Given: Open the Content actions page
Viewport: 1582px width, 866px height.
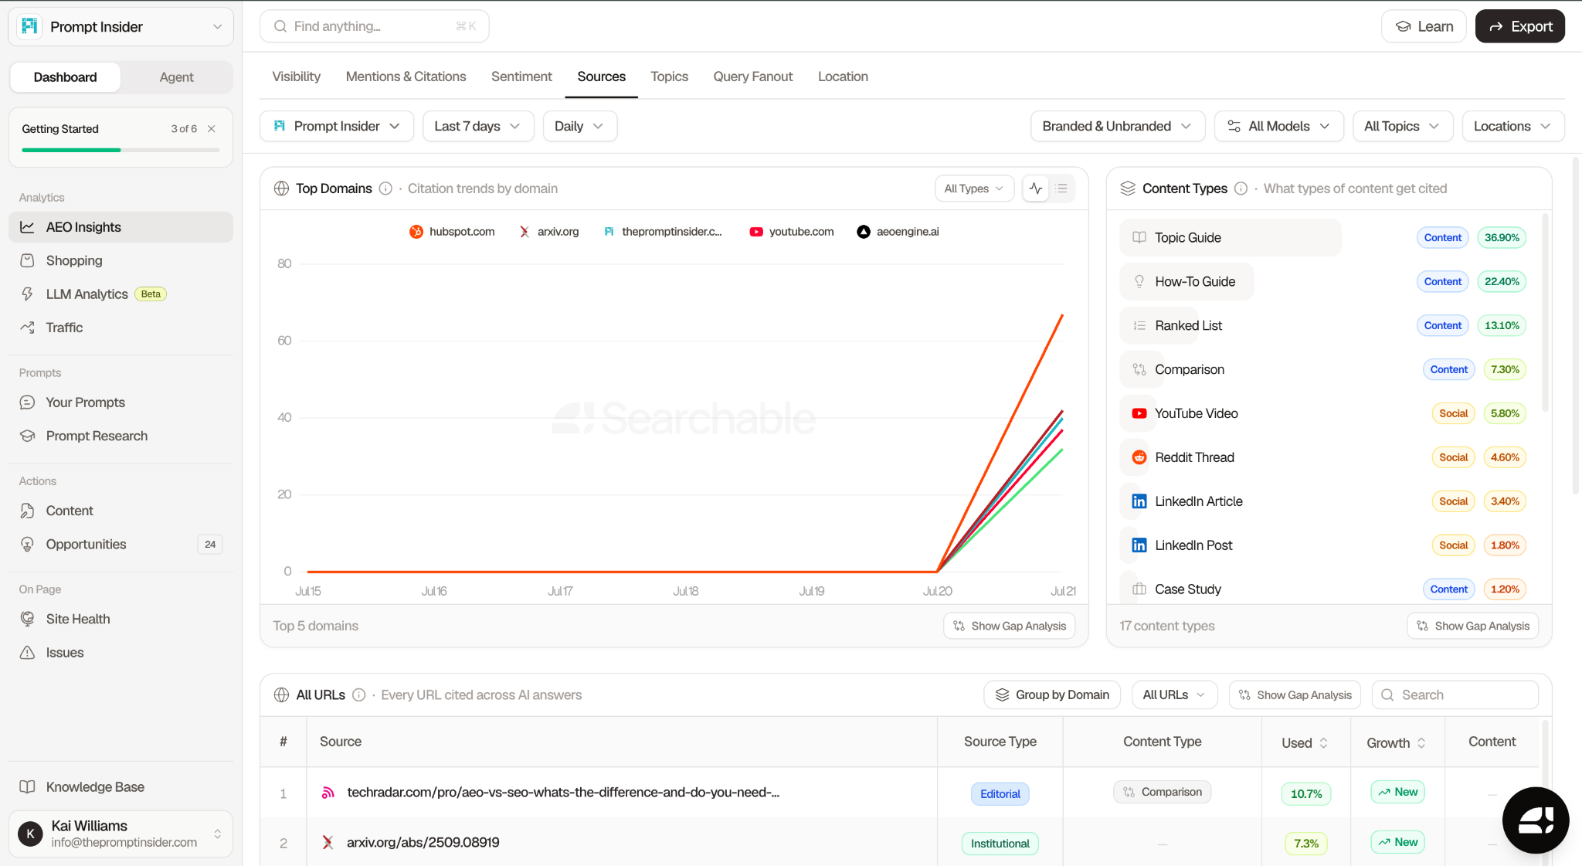Looking at the screenshot, I should 121,511.
